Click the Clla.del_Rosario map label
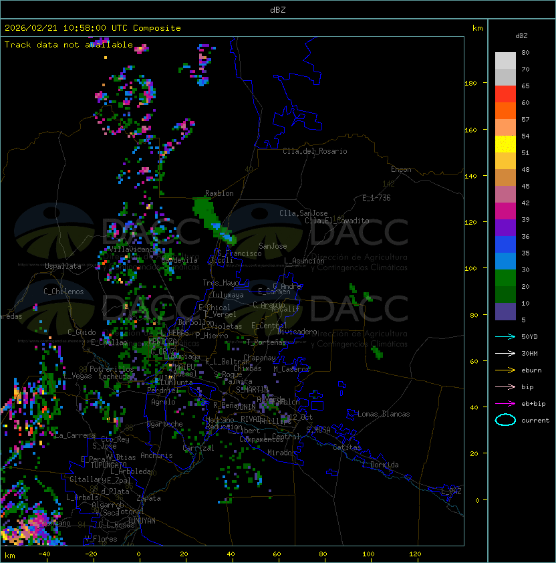 [x=315, y=151]
